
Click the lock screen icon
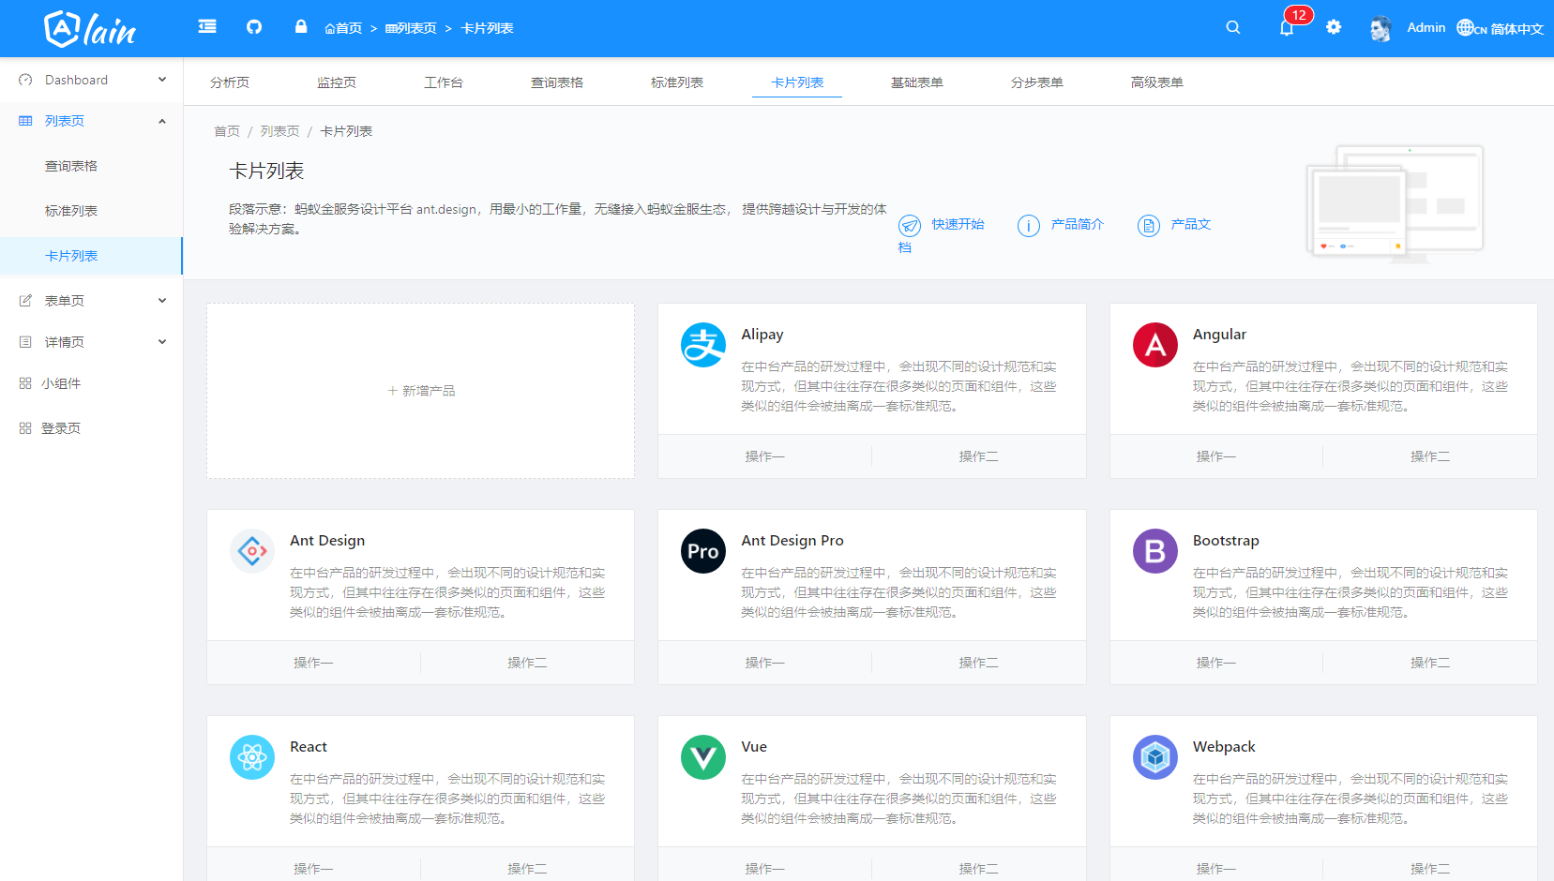coord(301,26)
